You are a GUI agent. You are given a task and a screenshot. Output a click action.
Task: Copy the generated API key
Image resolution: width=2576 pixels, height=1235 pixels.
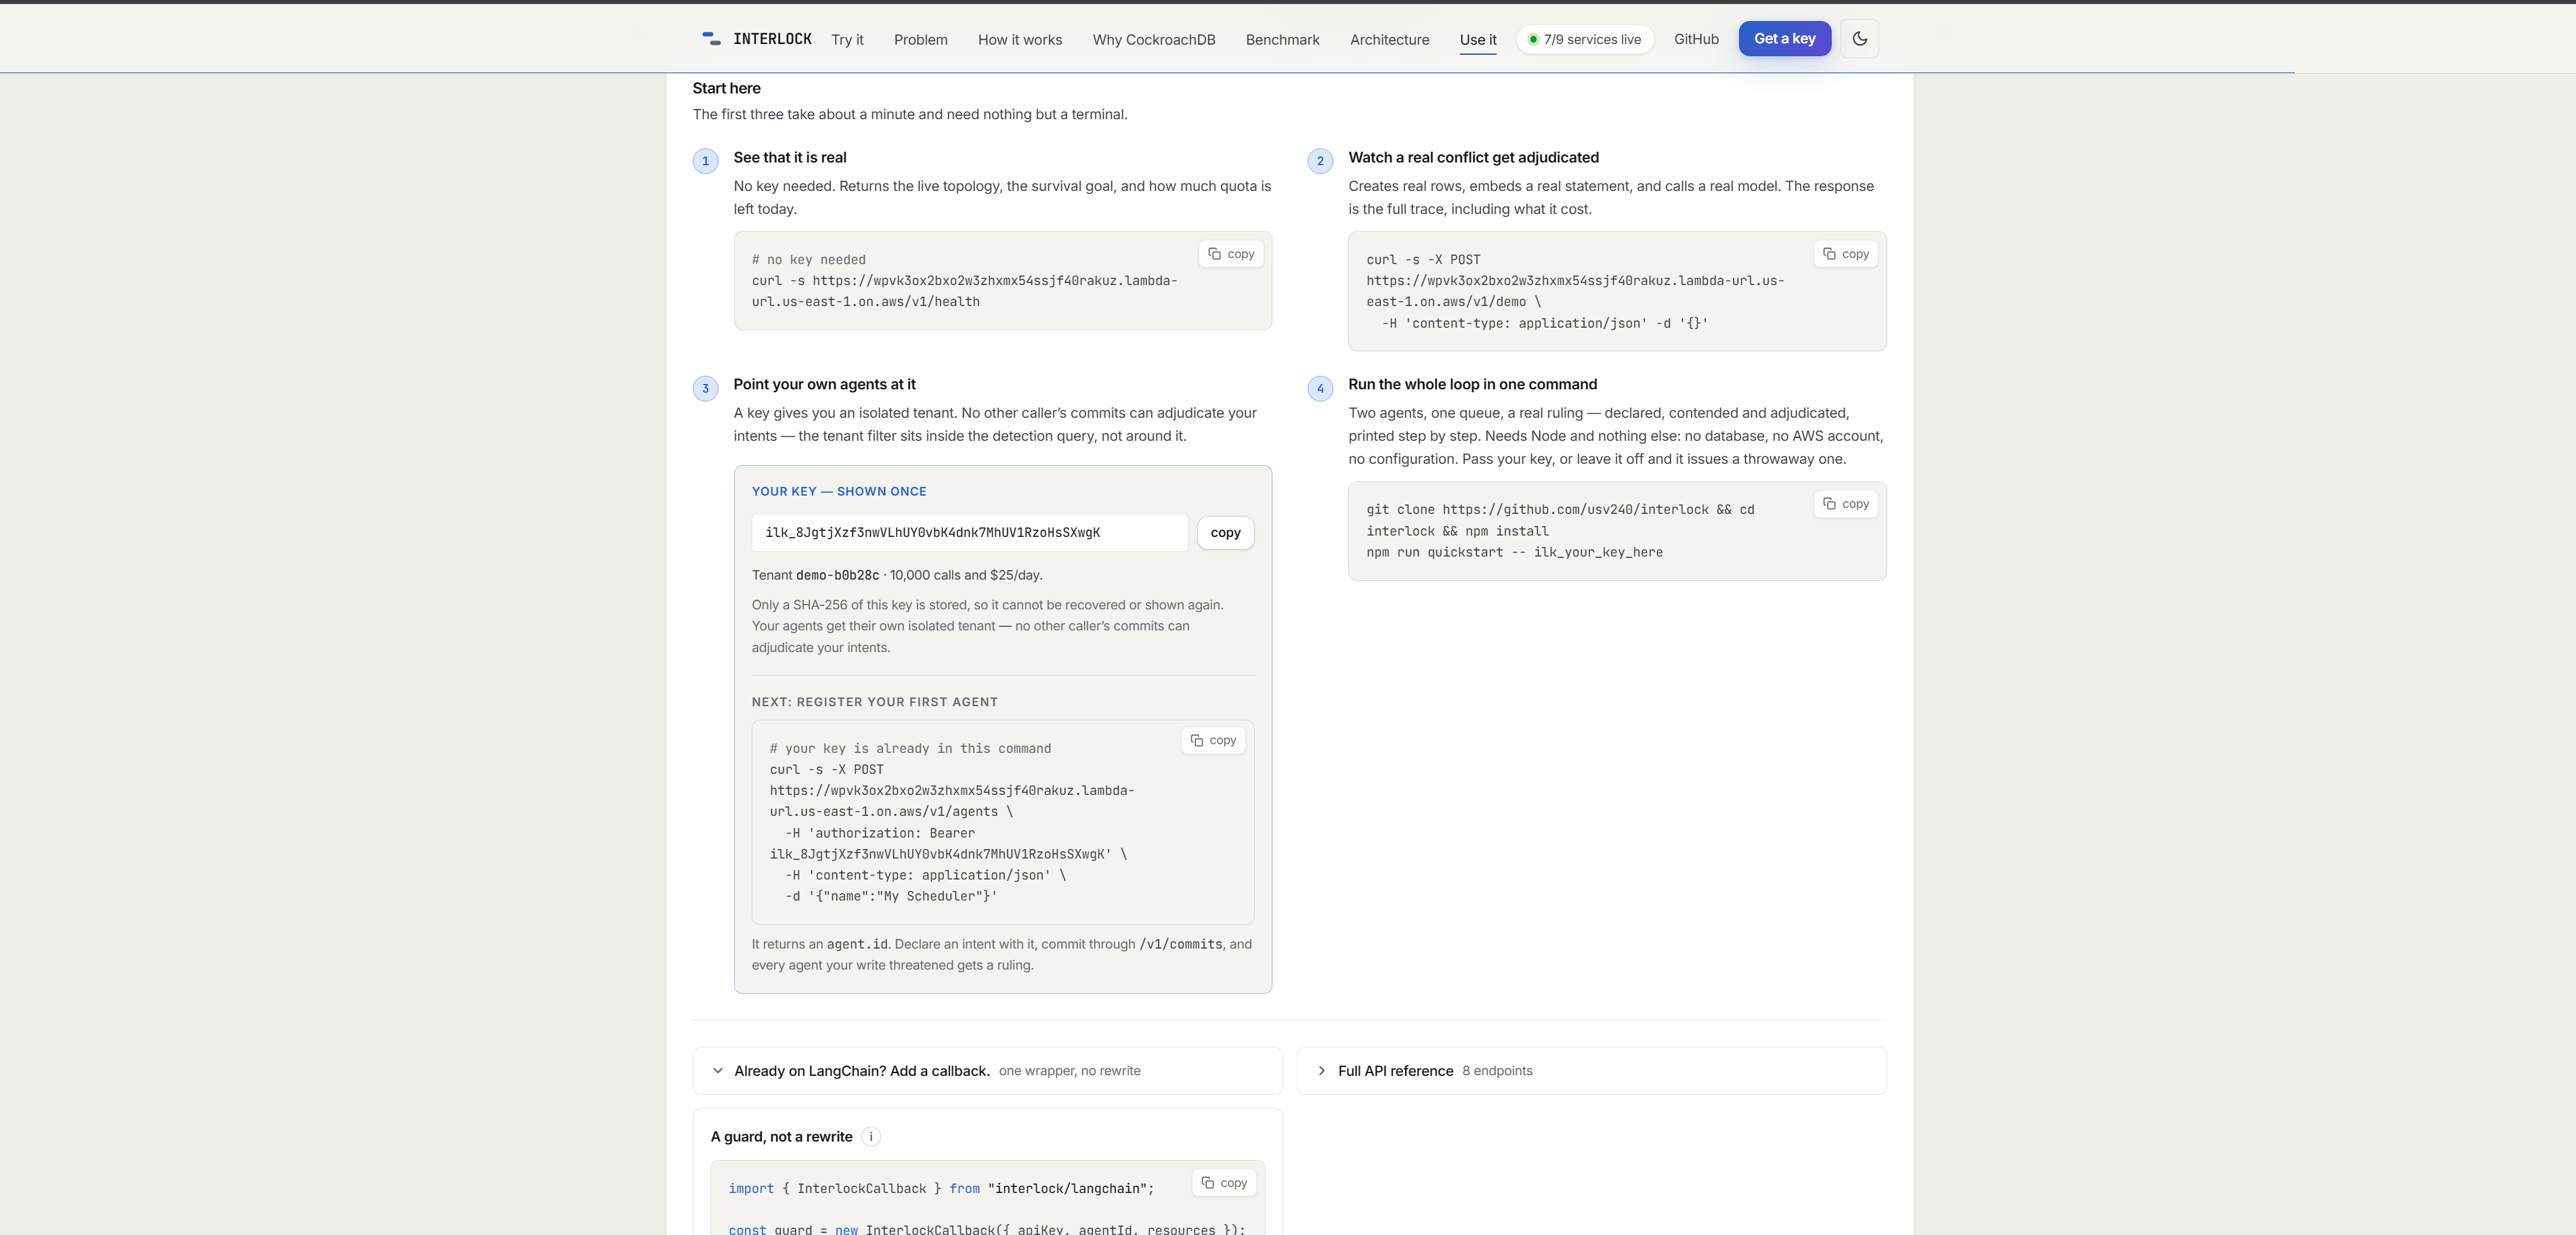tap(1225, 533)
